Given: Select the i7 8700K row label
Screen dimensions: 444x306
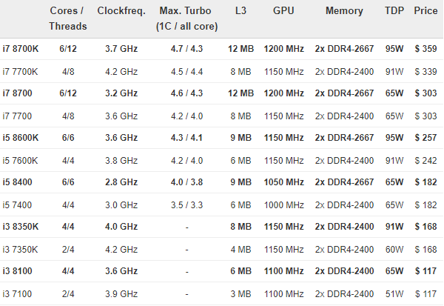Looking at the screenshot, I should click(x=21, y=49).
